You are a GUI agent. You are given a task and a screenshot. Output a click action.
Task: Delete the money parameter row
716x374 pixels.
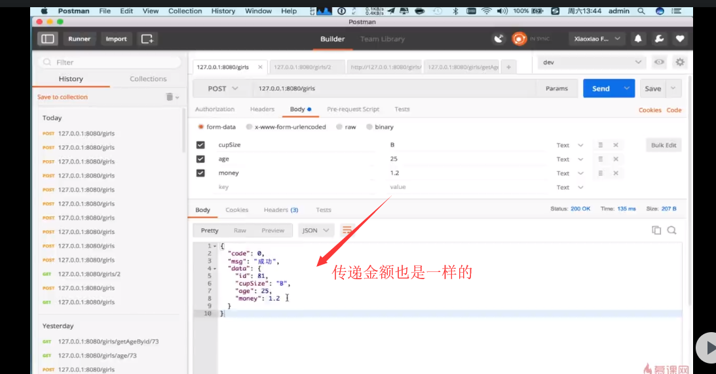(616, 173)
